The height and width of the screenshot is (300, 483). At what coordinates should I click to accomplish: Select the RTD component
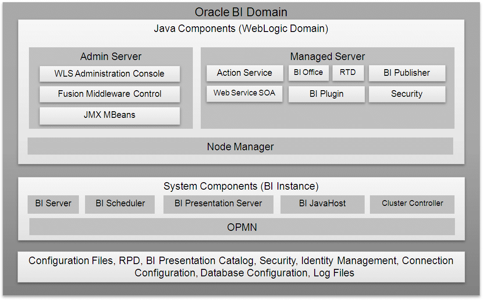click(348, 73)
